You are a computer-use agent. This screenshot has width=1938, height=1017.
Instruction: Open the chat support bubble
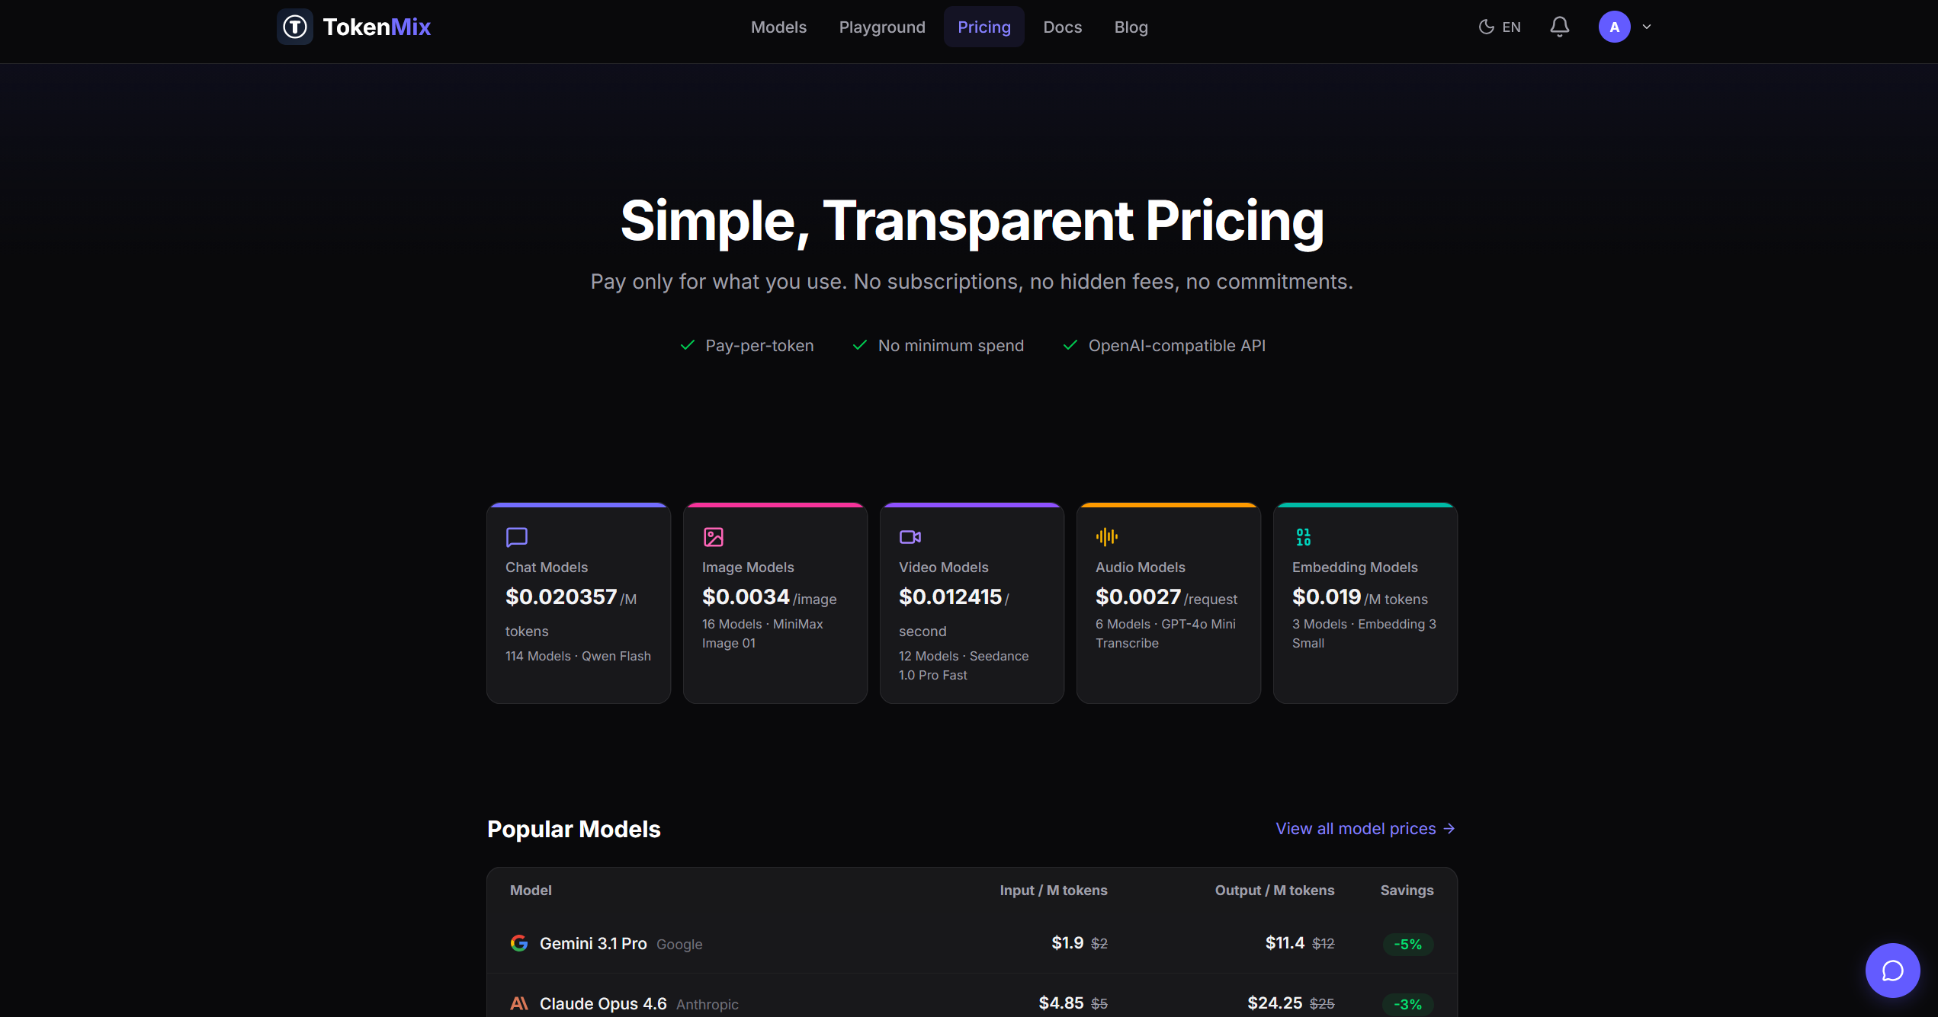(x=1892, y=971)
